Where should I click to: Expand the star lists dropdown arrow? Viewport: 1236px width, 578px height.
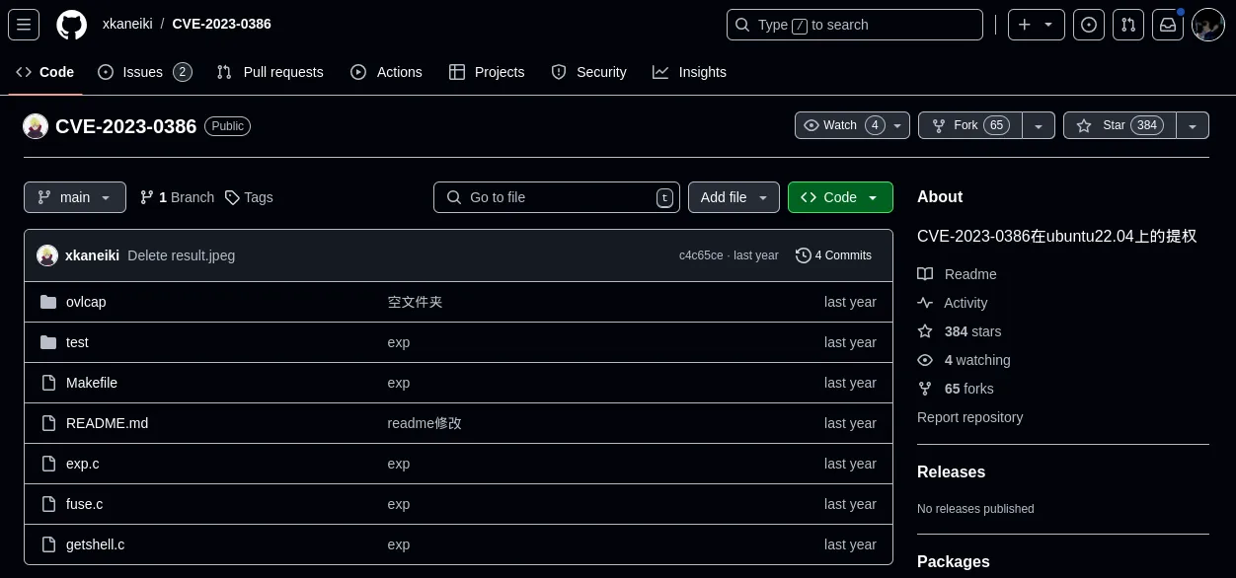[1193, 125]
